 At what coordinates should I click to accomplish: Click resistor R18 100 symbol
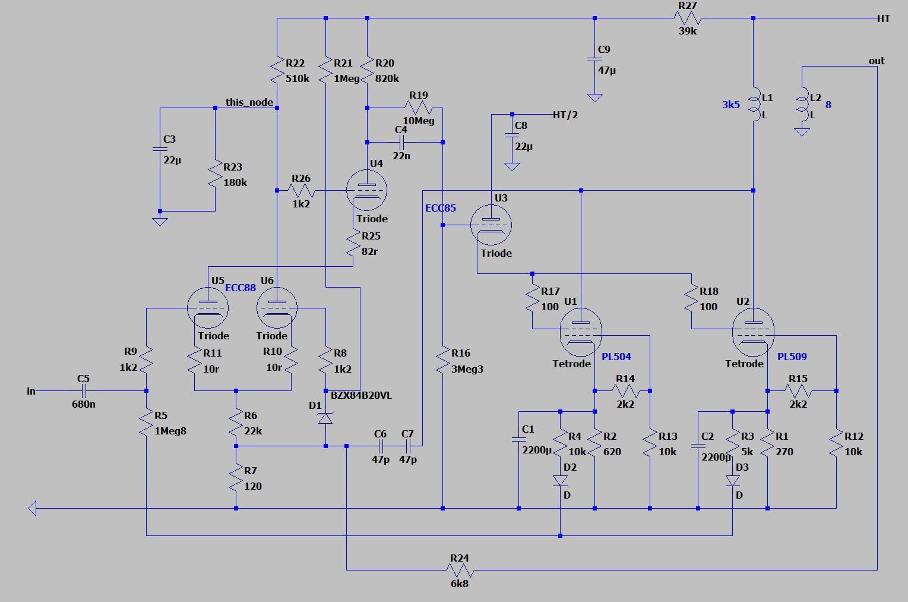pos(691,298)
